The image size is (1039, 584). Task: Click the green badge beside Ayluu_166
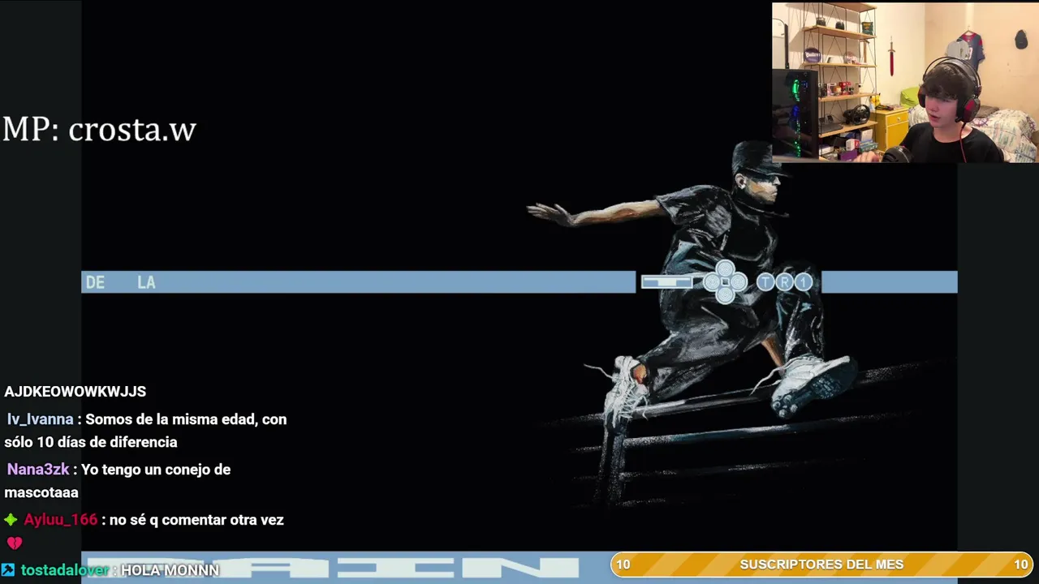point(11,520)
